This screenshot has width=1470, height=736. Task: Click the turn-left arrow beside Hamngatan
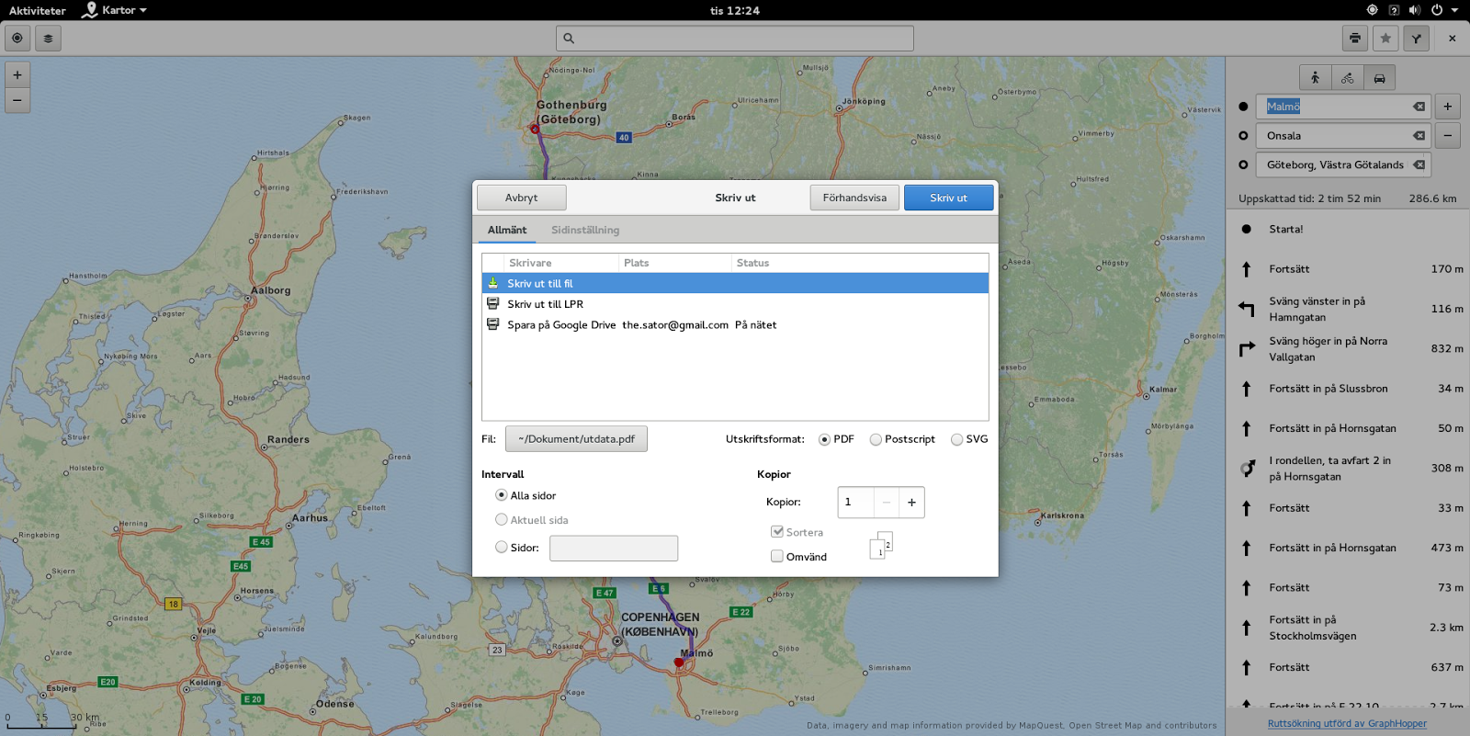pyautogui.click(x=1247, y=309)
